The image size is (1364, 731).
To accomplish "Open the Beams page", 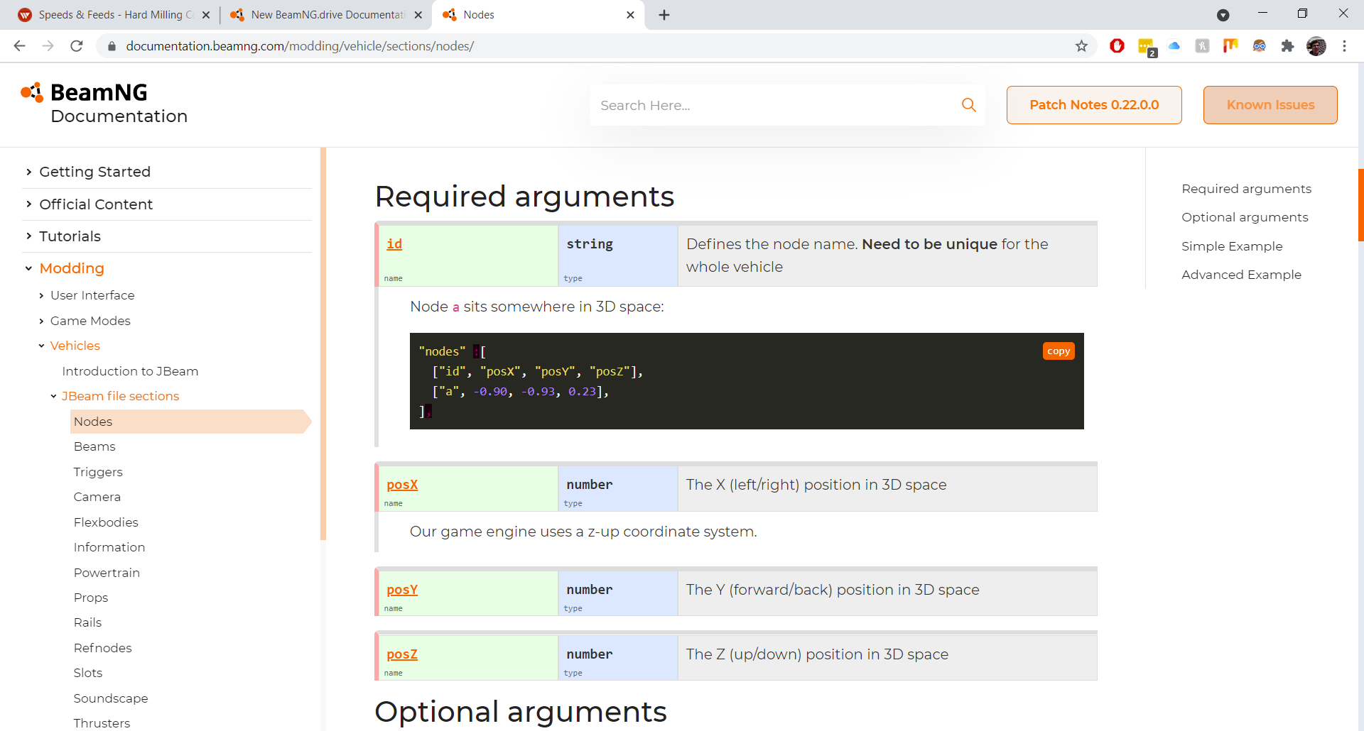I will click(94, 446).
